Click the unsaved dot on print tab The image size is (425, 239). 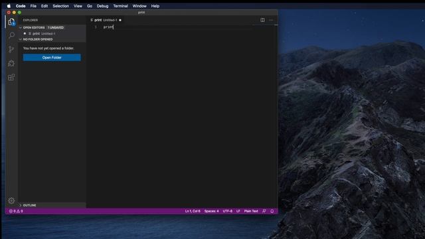120,20
